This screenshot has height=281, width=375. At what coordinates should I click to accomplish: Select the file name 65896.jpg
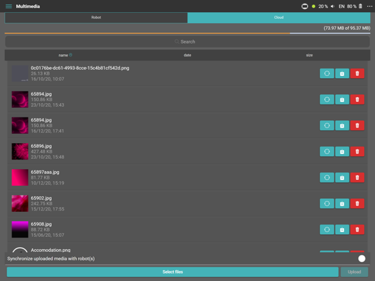(41, 146)
